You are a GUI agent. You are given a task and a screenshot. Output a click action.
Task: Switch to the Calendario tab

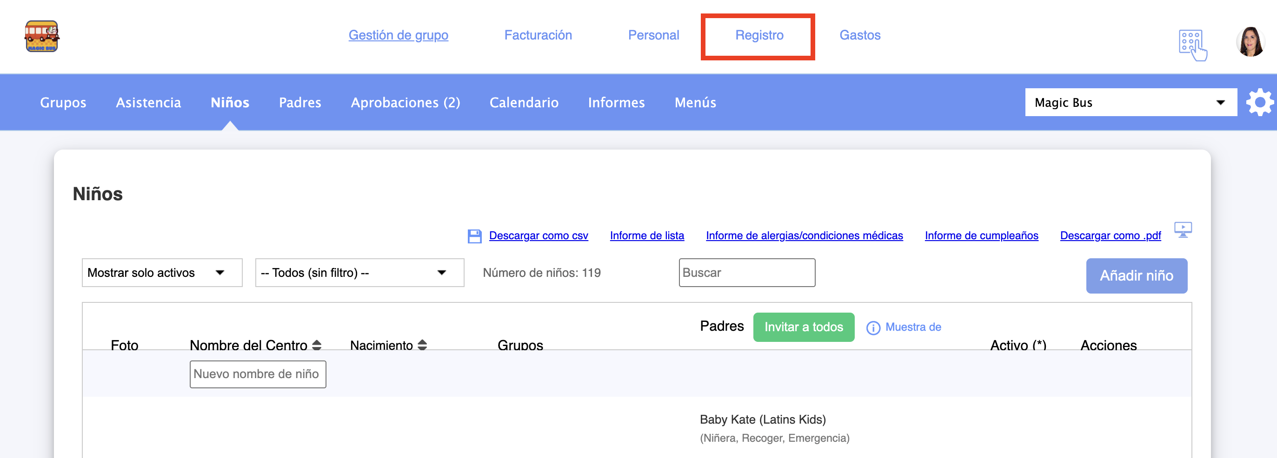(524, 103)
